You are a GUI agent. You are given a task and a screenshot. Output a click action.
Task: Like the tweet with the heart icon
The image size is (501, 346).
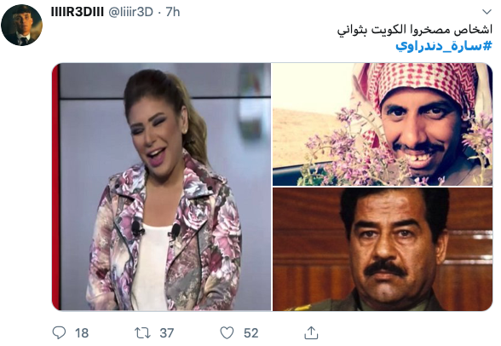click(227, 333)
